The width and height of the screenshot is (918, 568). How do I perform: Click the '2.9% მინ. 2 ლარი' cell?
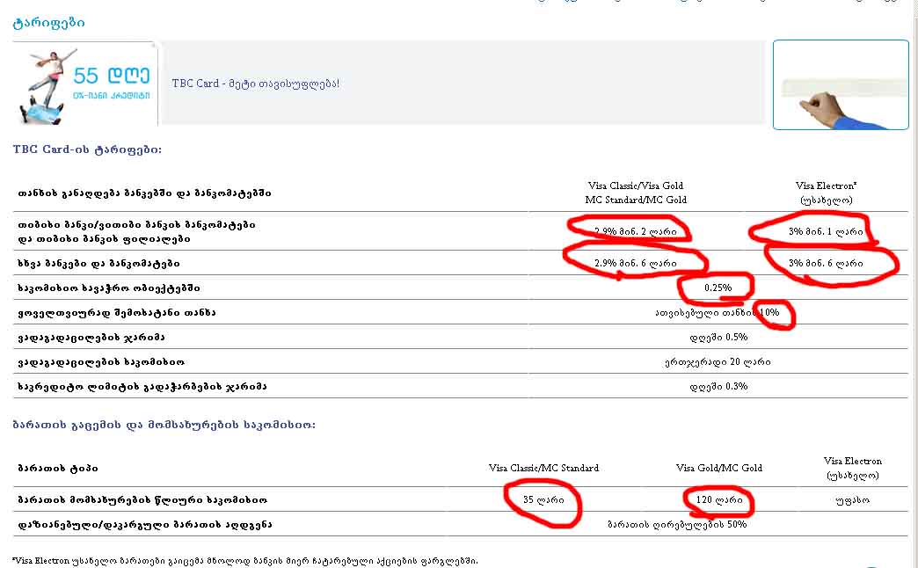point(636,231)
